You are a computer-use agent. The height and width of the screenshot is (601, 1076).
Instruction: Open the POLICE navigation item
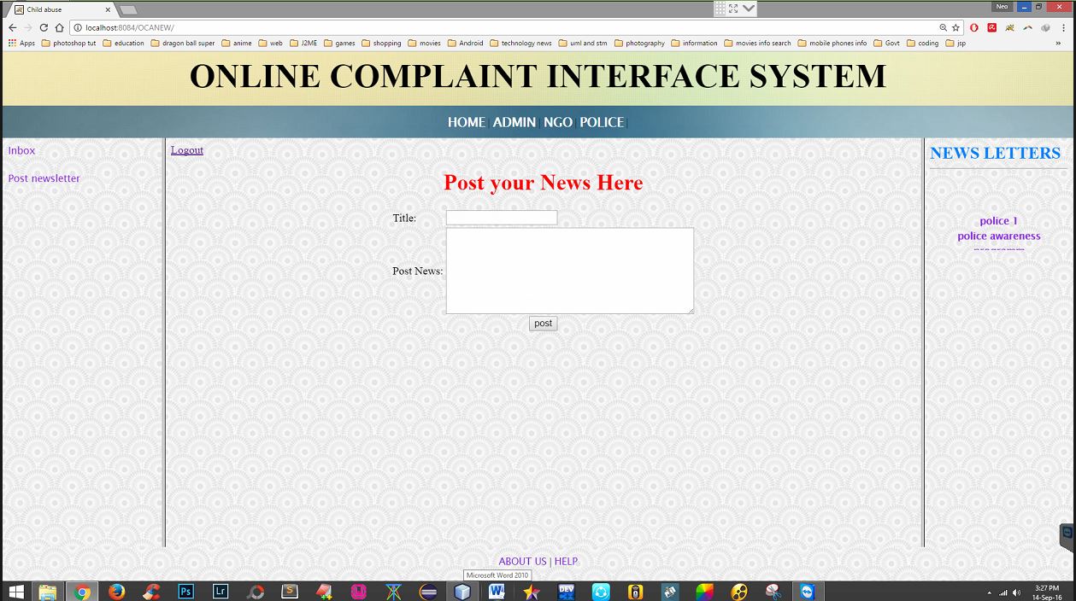click(x=602, y=122)
